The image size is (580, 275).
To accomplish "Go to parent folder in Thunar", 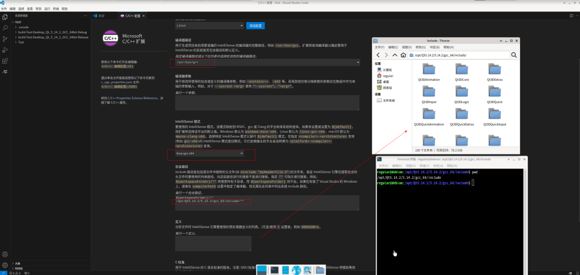I will coord(395,55).
